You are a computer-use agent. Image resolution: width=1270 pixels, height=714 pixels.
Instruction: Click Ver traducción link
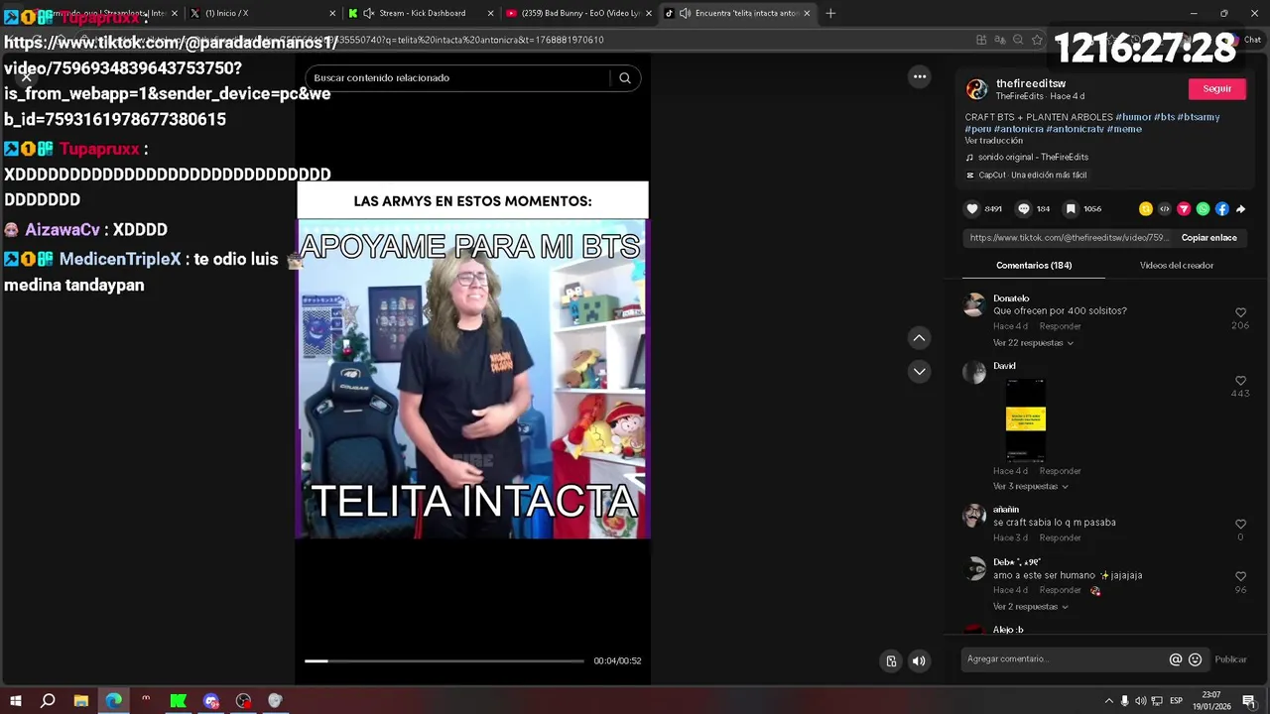(x=993, y=141)
